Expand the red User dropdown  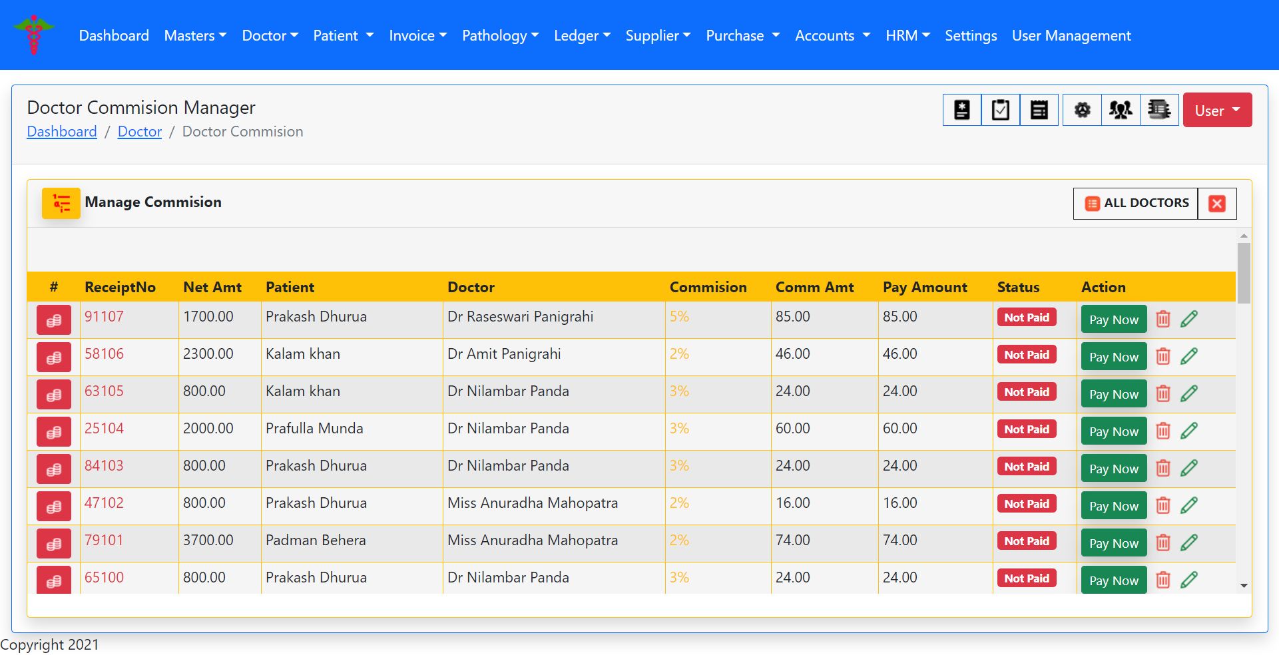(x=1216, y=110)
